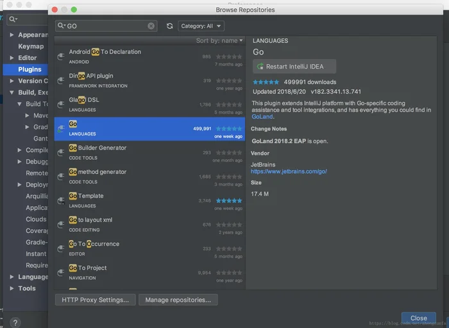Select Gant under Build Tools
Screen dimensions: 449x328
pyautogui.click(x=40, y=139)
